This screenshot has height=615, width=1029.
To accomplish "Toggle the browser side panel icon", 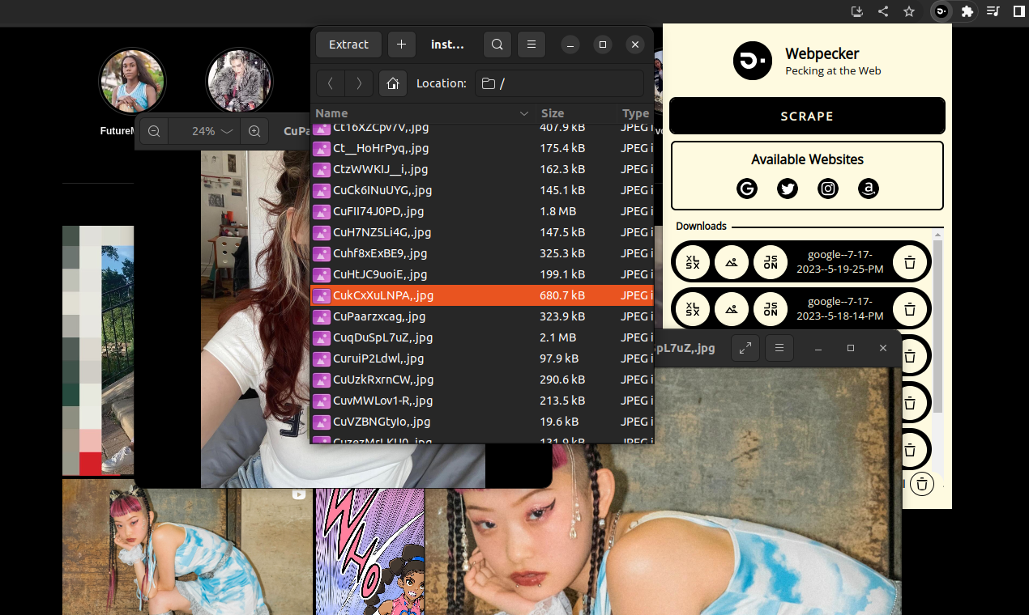I will pyautogui.click(x=1019, y=11).
